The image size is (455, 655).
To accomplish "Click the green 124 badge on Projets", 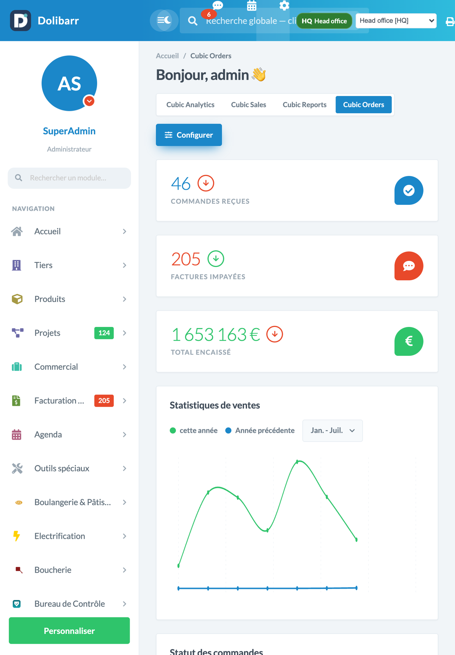I will [x=104, y=333].
